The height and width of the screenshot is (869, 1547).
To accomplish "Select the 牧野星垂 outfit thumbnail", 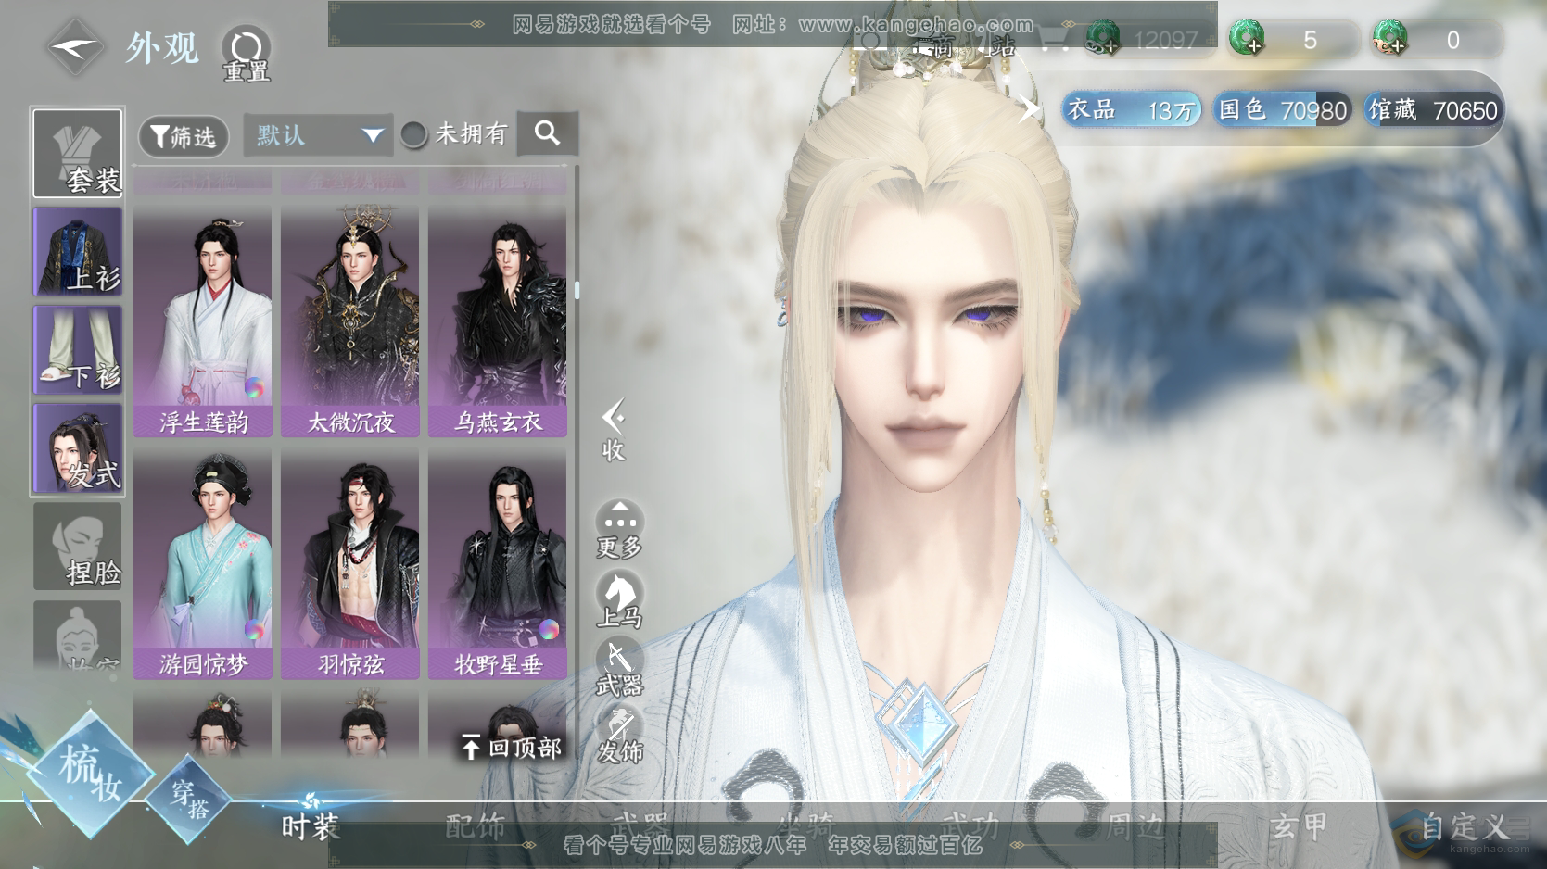I will pos(498,564).
